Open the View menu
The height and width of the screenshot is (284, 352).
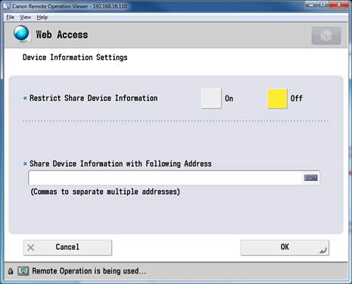coord(26,17)
